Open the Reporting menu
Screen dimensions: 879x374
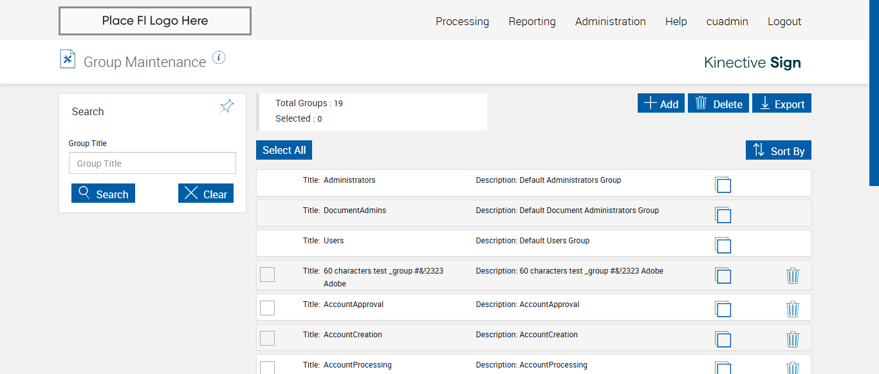click(x=532, y=21)
